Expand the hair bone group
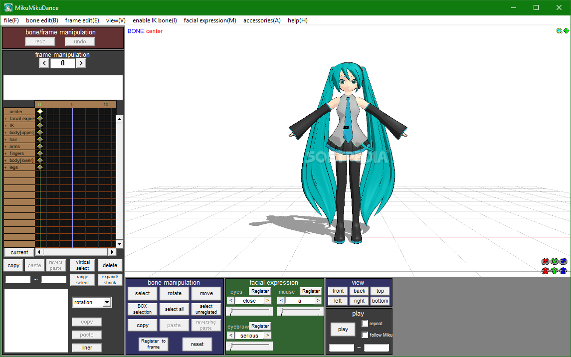 click(x=5, y=140)
